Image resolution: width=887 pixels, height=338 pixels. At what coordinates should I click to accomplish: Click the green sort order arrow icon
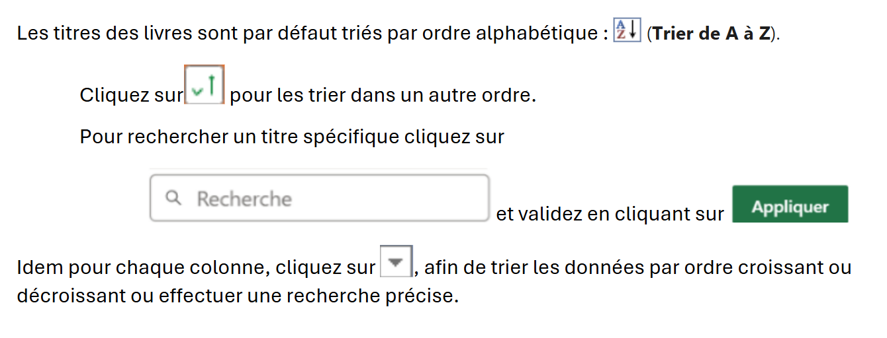tap(205, 86)
